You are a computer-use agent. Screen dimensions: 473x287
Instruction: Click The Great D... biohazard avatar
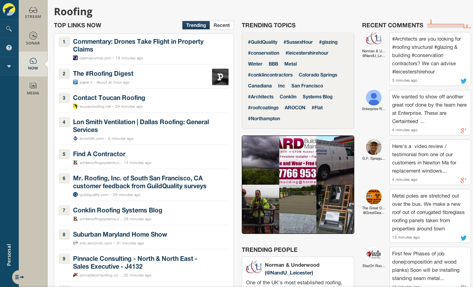[x=374, y=197]
